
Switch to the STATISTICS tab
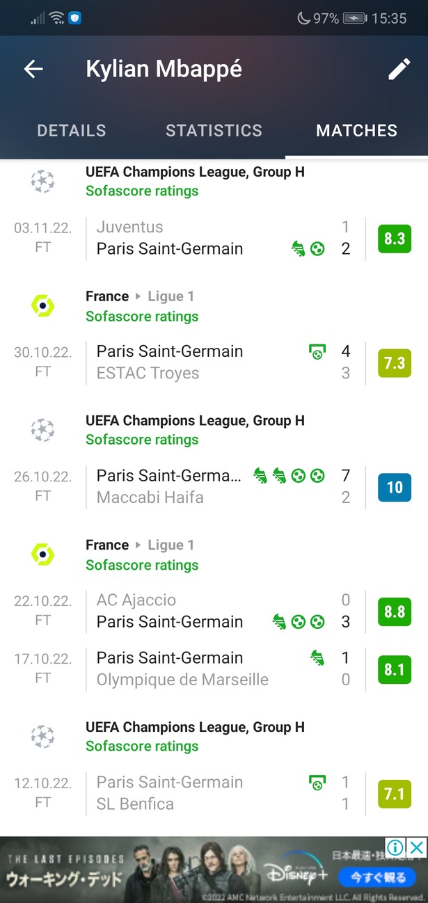[214, 130]
